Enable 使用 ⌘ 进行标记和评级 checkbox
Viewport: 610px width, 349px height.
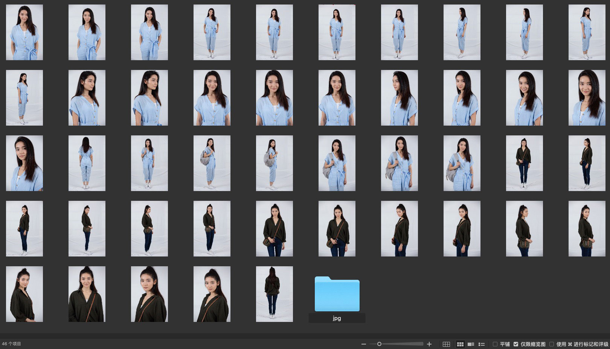[552, 344]
